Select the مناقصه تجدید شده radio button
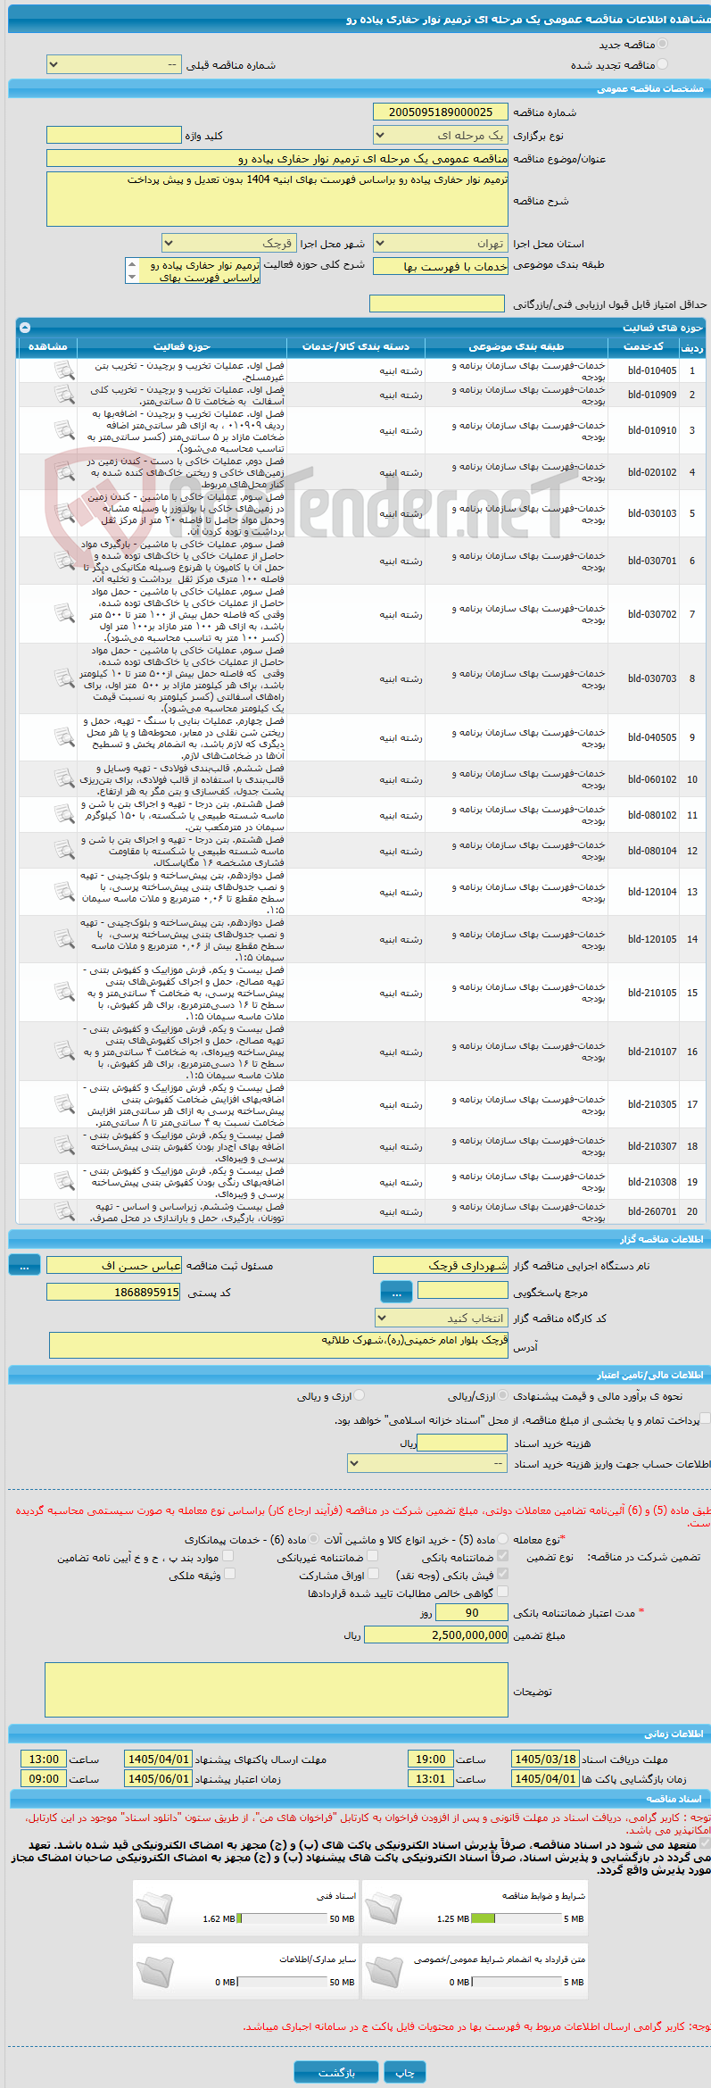The height and width of the screenshot is (2088, 711). (x=663, y=64)
